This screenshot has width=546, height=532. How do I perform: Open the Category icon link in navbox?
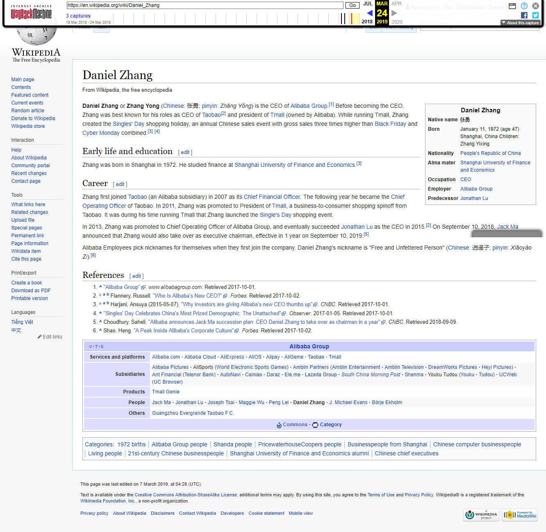tap(315, 425)
